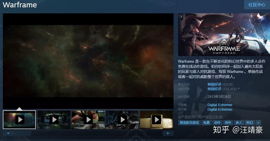
Task: Click the 全部评测 label
Action: (184, 89)
